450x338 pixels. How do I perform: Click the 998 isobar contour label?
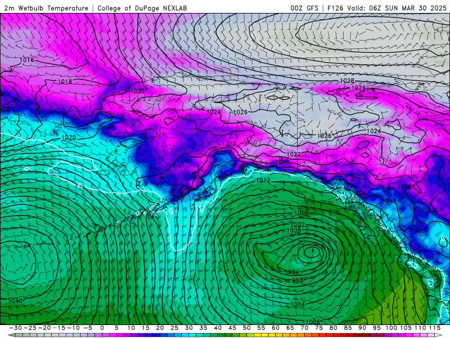(x=298, y=280)
